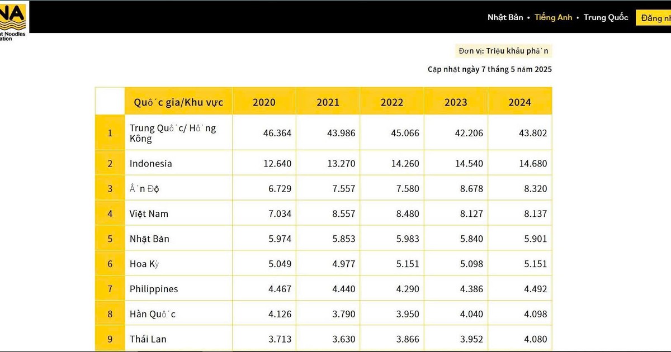
Task: Select the Tiếng Anh language link
Action: pyautogui.click(x=553, y=17)
